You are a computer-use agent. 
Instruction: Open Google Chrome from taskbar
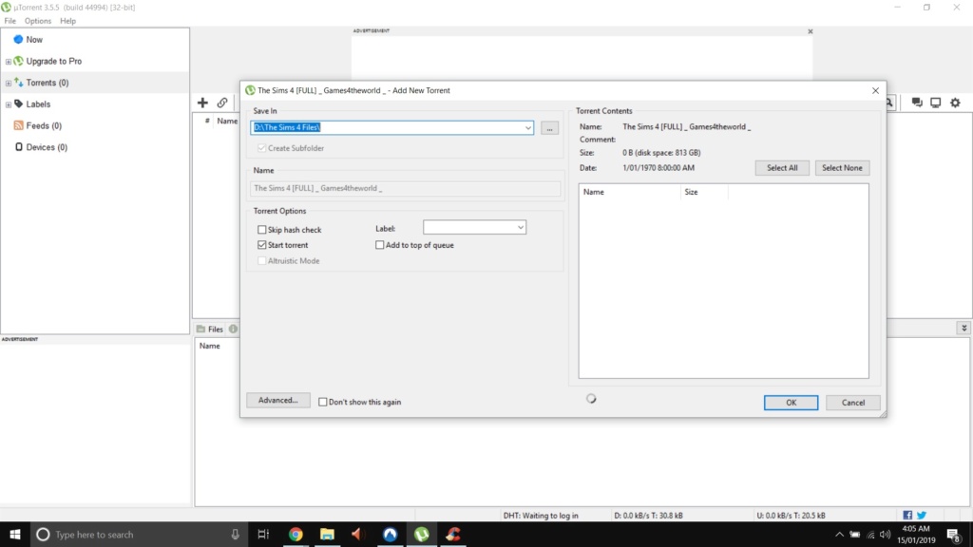(x=296, y=534)
